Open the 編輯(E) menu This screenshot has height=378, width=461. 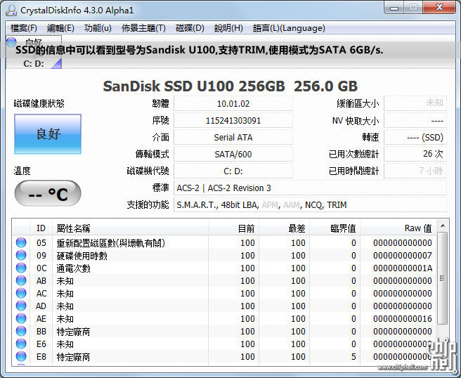pos(60,28)
